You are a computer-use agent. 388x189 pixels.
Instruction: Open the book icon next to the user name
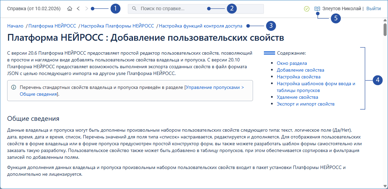click(x=317, y=9)
